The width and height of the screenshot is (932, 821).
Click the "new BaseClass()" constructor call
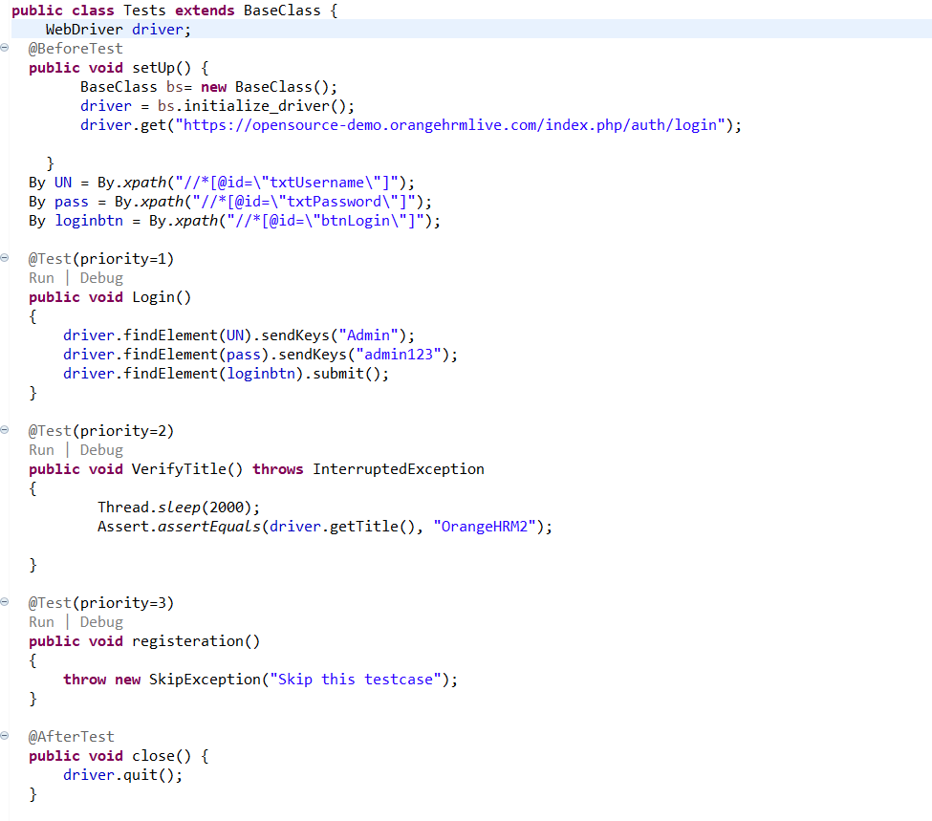[x=265, y=87]
